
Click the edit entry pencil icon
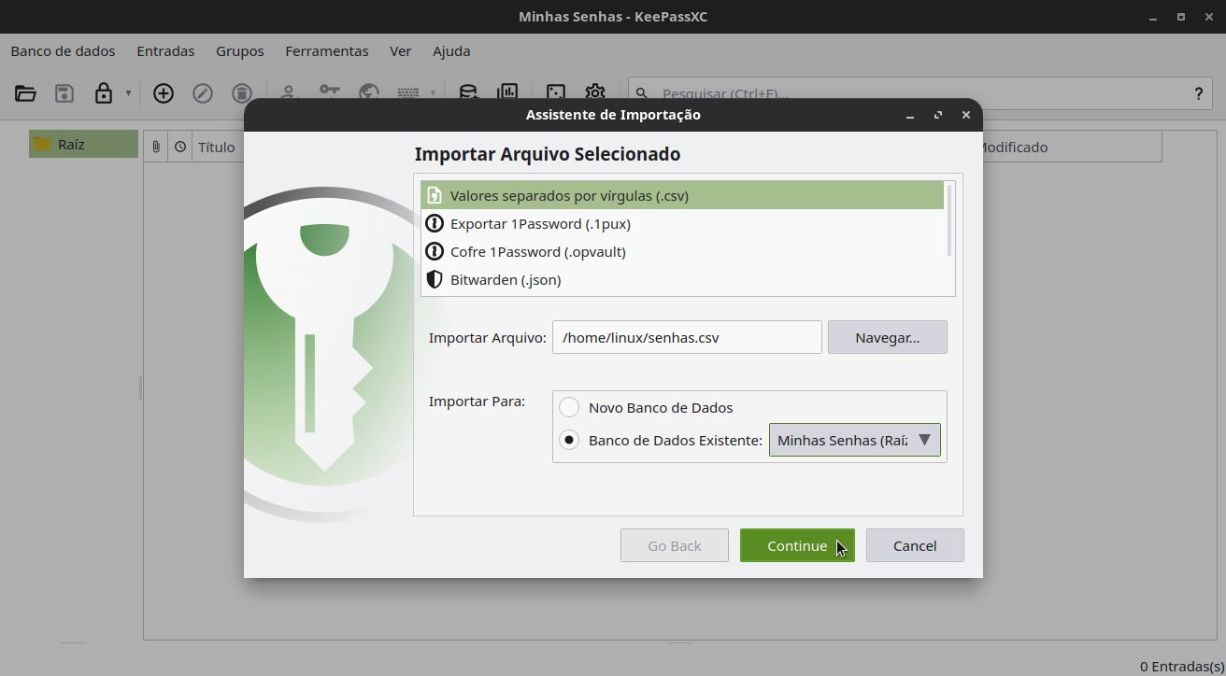pyautogui.click(x=203, y=92)
